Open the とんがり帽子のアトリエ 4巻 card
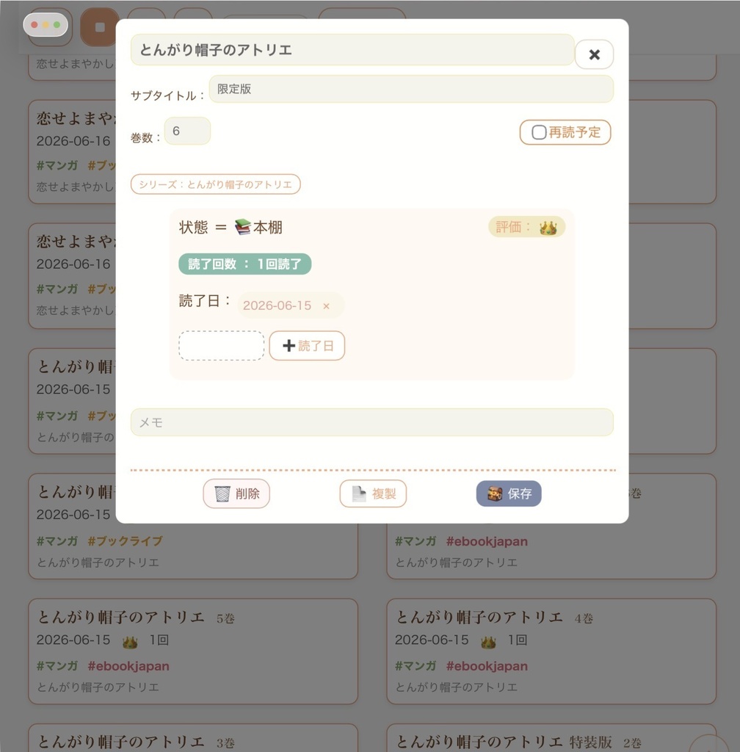740x752 pixels. coord(551,651)
